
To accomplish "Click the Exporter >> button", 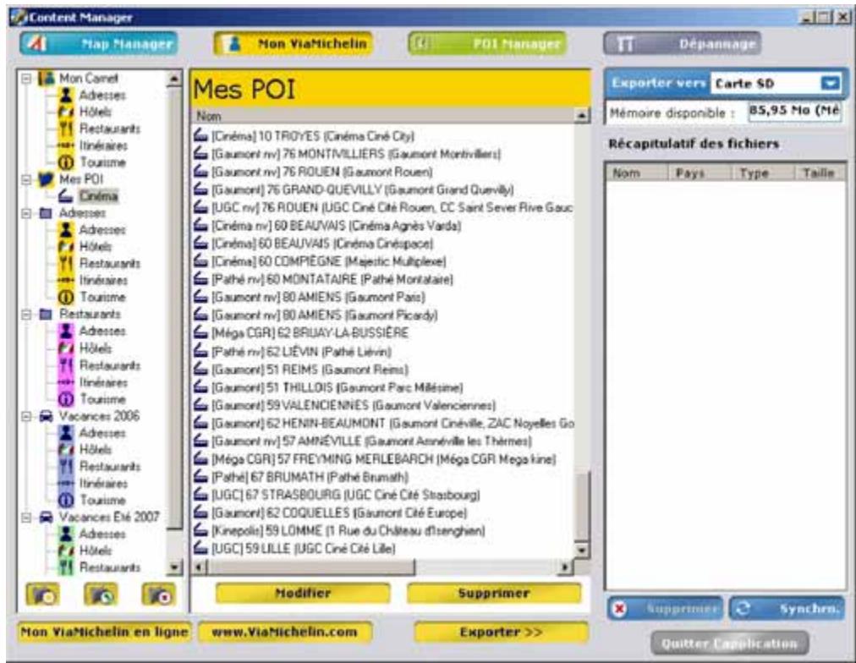I will coord(501,633).
